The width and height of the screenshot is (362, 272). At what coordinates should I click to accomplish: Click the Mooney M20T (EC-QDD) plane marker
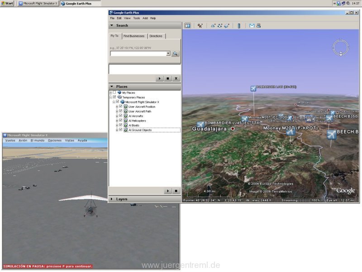coord(245,119)
